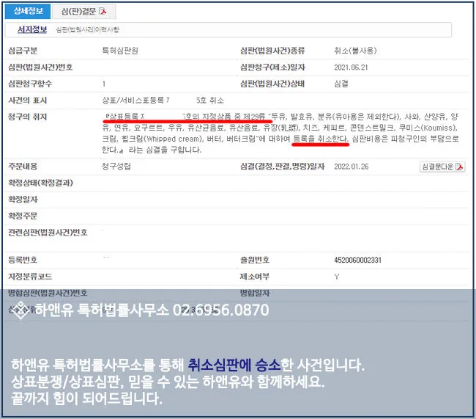476x419 pixels.
Task: Click the 심판청구항수 label
Action: [30, 84]
